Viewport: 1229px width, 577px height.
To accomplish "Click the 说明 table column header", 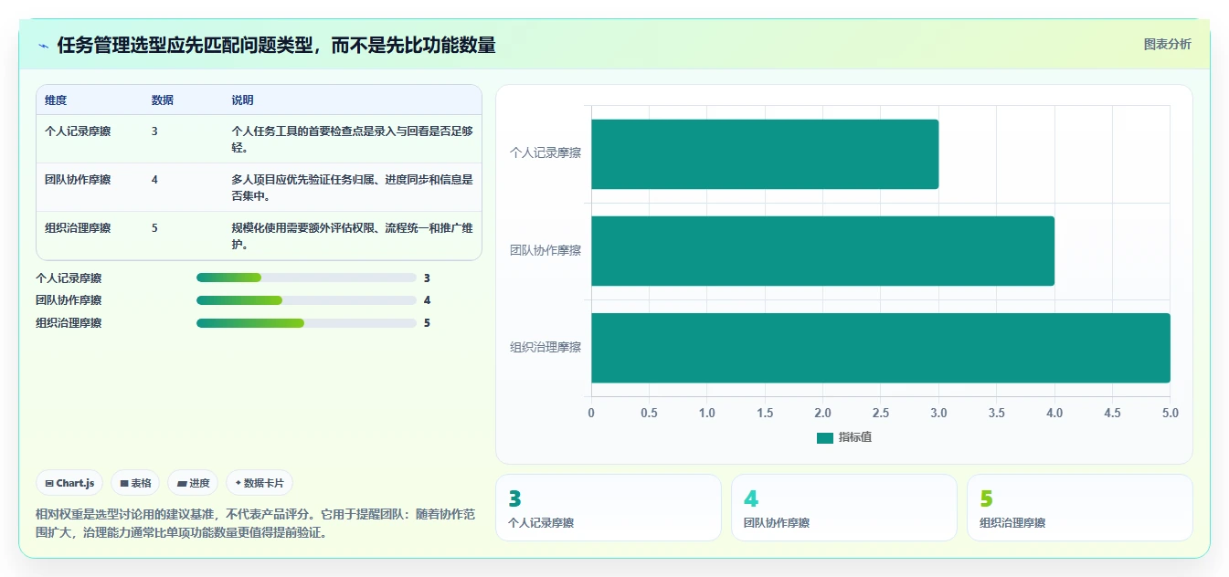I will pos(242,100).
